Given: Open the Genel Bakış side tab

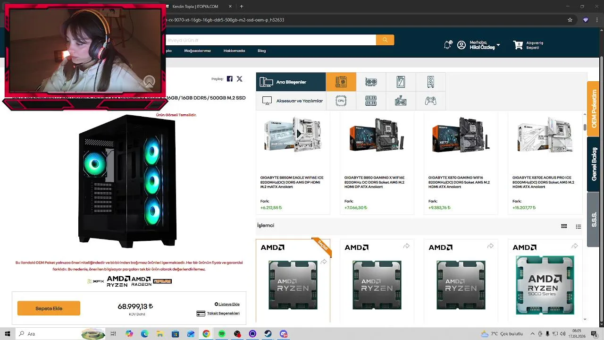Looking at the screenshot, I should click(593, 164).
